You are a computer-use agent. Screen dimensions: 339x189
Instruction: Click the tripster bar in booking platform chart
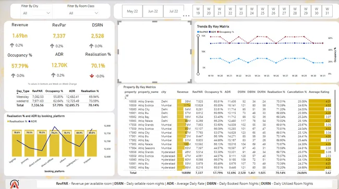tap(92, 143)
